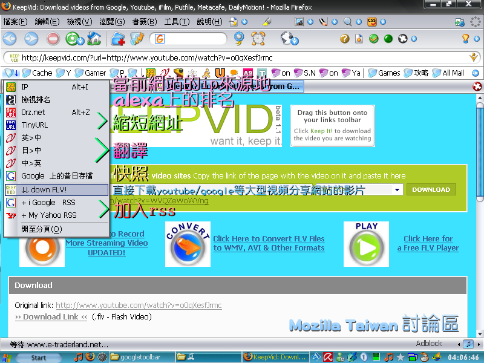Click the orange U bookmark icon
Image resolution: width=484 pixels, height=363 pixels.
point(220,73)
